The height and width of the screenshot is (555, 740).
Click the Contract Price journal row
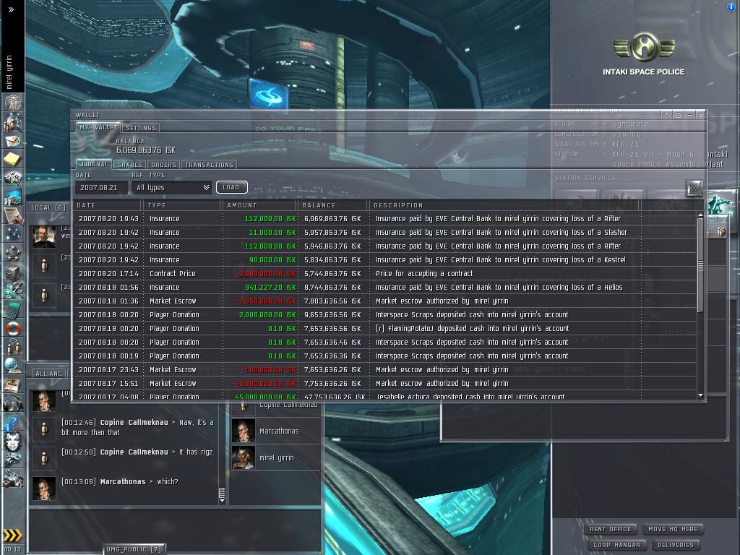[x=385, y=274]
